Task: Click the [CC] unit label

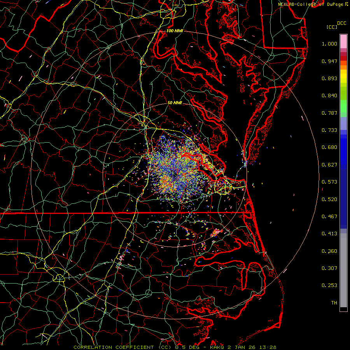Action: [332, 27]
